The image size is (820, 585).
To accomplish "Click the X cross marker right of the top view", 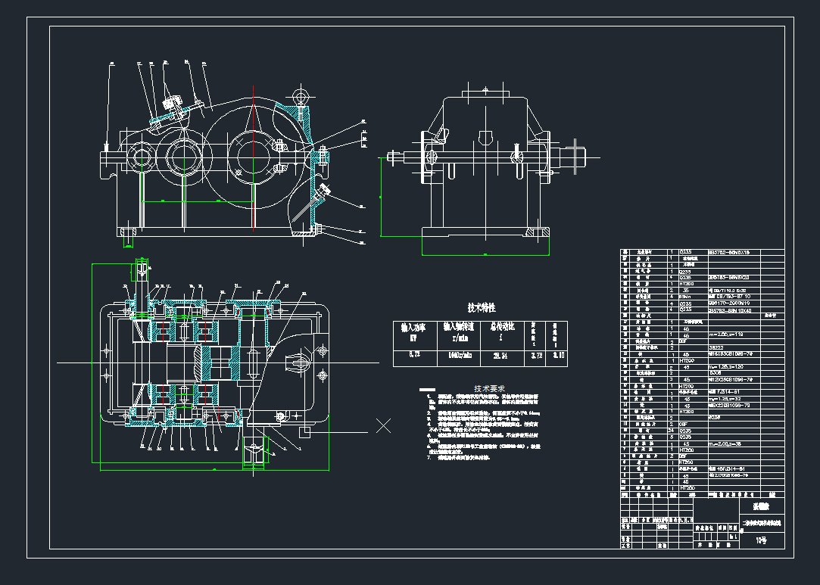I will (x=384, y=425).
